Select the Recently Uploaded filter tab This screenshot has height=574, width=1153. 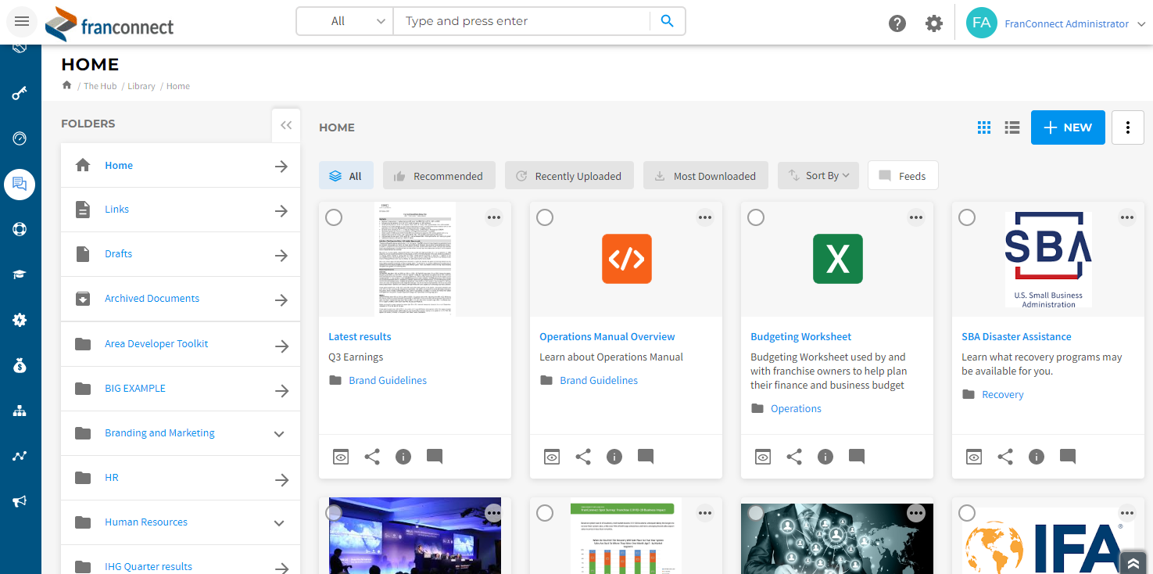click(569, 176)
